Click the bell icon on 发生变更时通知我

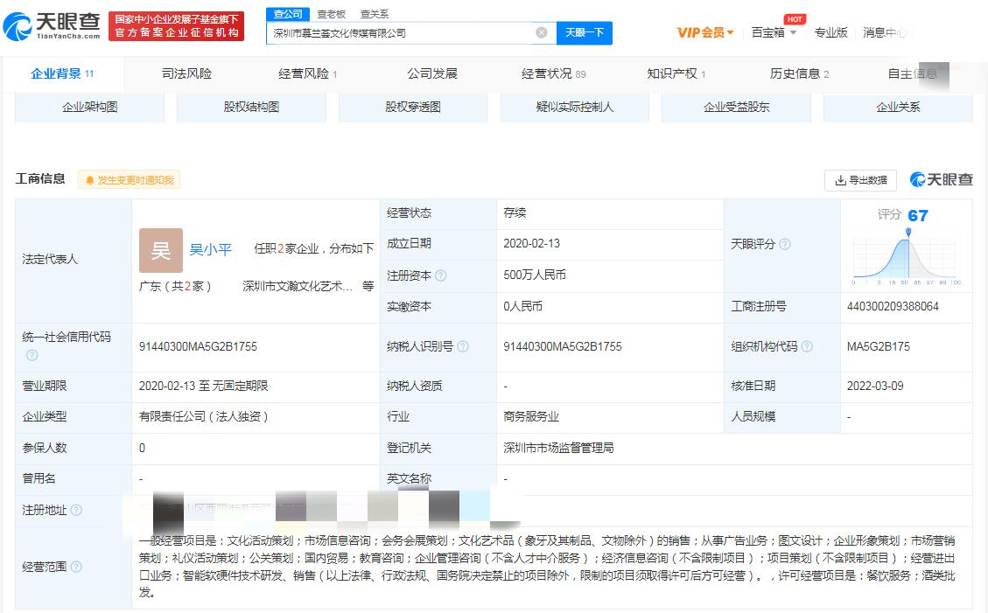pos(89,178)
